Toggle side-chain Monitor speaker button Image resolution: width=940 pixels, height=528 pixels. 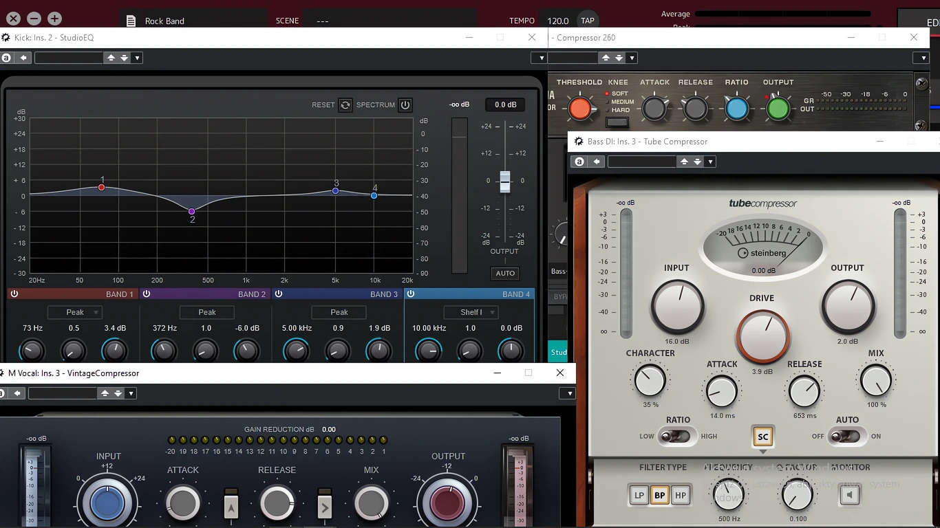click(x=850, y=495)
